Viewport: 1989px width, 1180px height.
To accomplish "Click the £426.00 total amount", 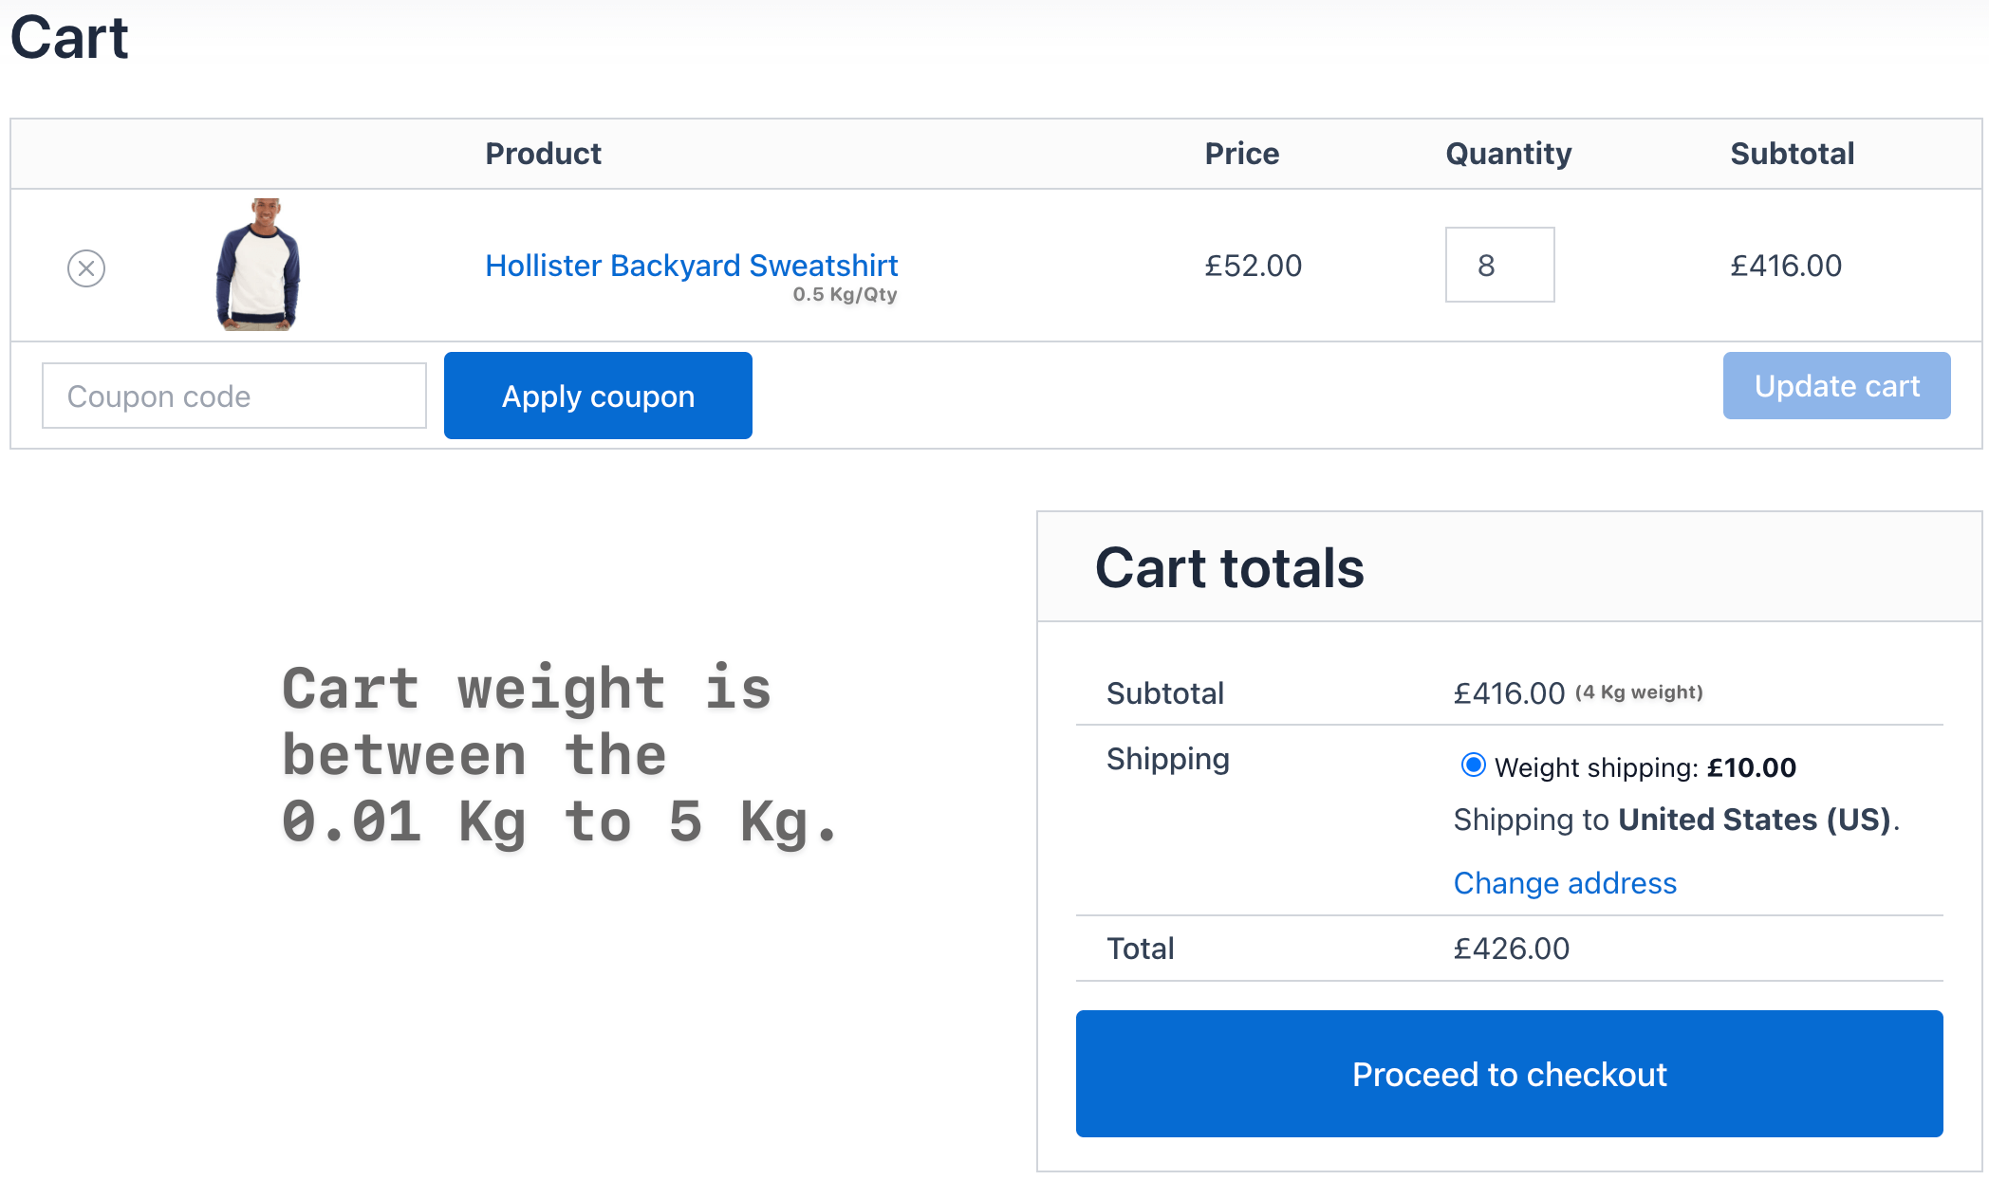I will pyautogui.click(x=1511, y=949).
